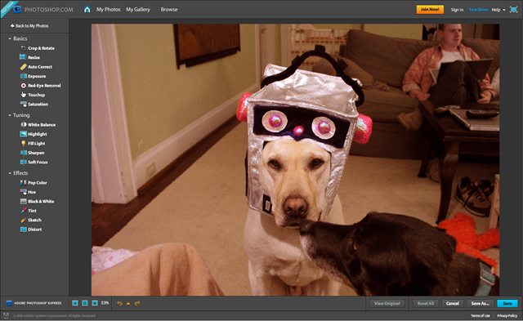Click the Photoshop.com logo
Viewport: 523px width, 321px height.
[x=42, y=9]
